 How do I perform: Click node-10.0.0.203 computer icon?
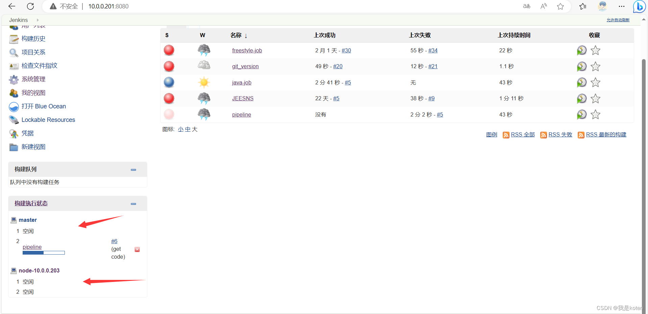[x=14, y=271]
